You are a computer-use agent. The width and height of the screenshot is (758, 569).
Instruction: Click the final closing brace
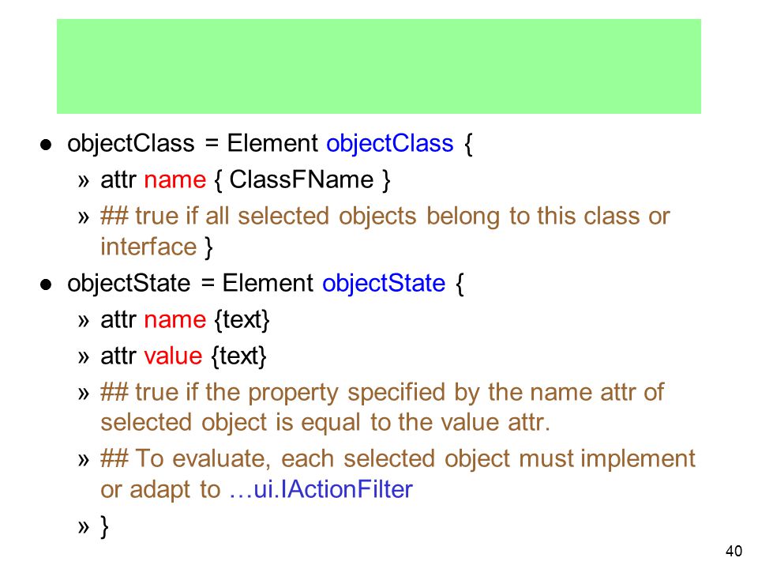(104, 526)
